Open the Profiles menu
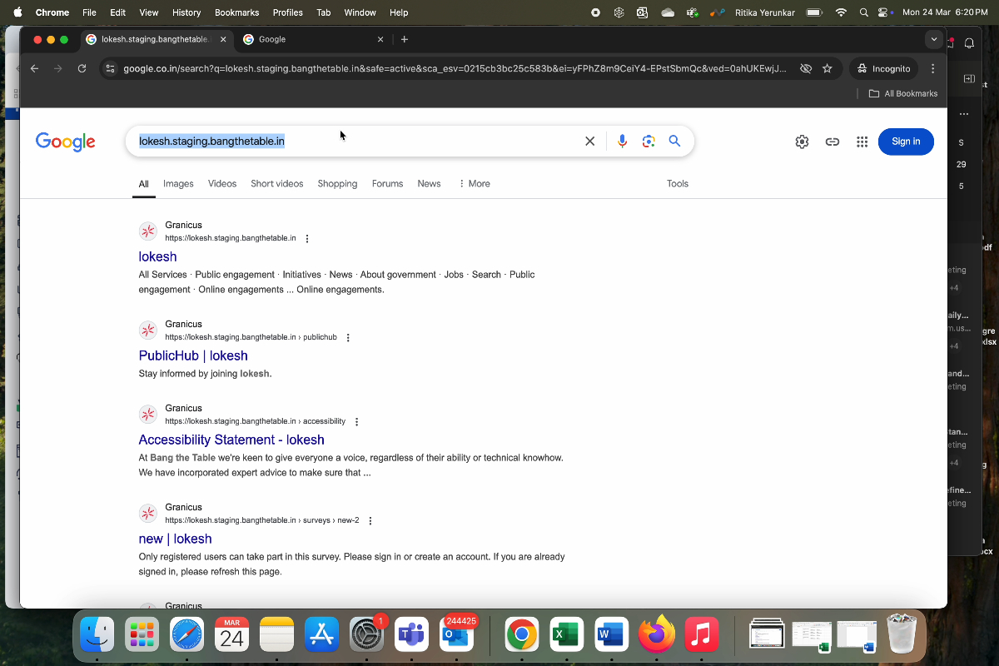Screen dimensions: 999x666 point(288,12)
